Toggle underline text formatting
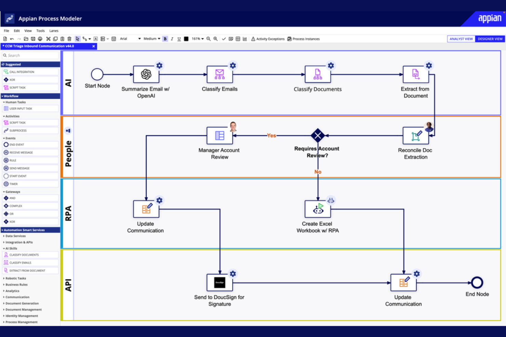Viewport: 506px width, 337px height. pyautogui.click(x=178, y=39)
